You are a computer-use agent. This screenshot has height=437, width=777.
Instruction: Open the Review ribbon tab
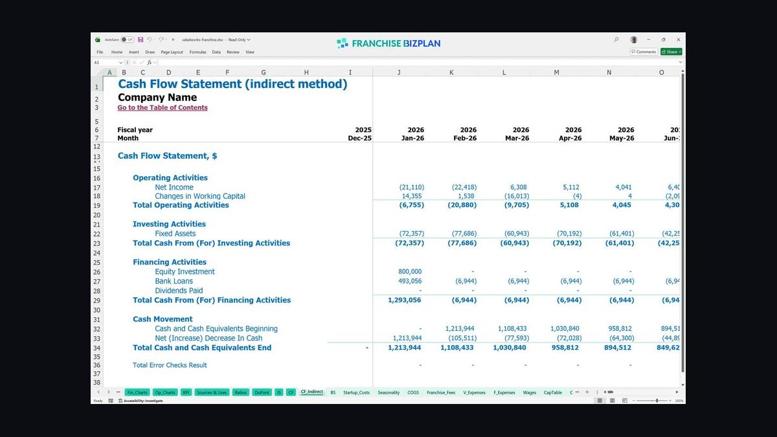[233, 52]
